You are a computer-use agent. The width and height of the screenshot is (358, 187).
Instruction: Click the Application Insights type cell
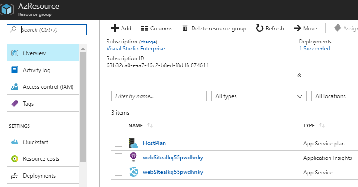(x=328, y=158)
